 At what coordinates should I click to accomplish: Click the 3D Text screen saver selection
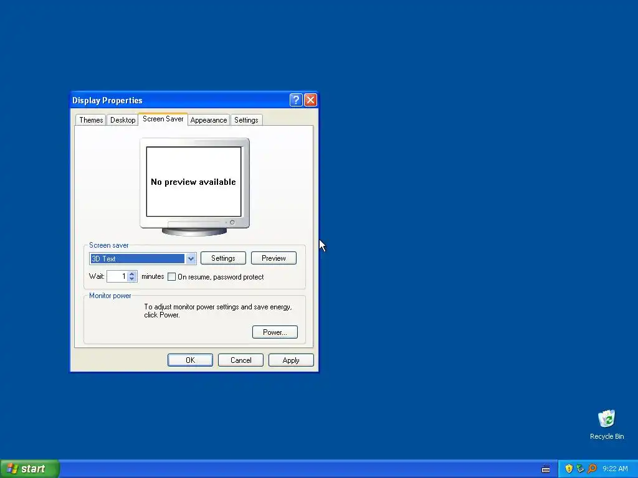(x=137, y=258)
